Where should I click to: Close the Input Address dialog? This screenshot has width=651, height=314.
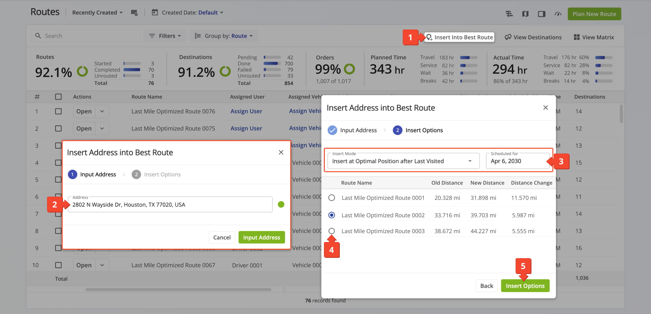tap(281, 152)
